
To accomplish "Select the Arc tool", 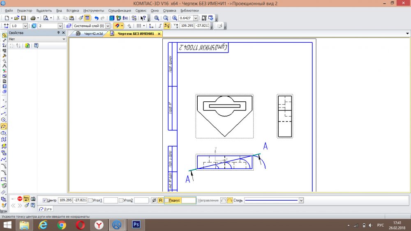I will pyautogui.click(x=4, y=127).
